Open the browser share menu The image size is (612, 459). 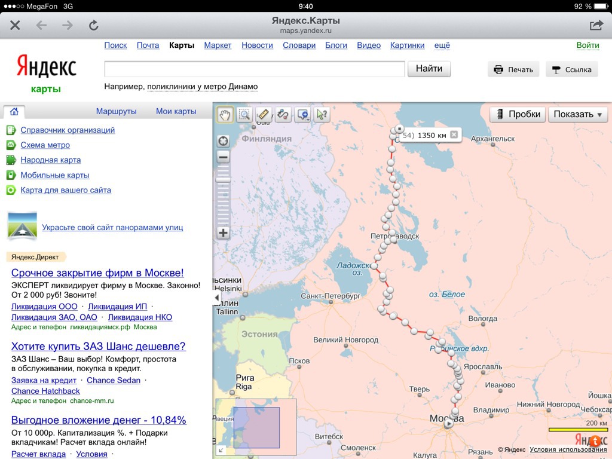596,25
